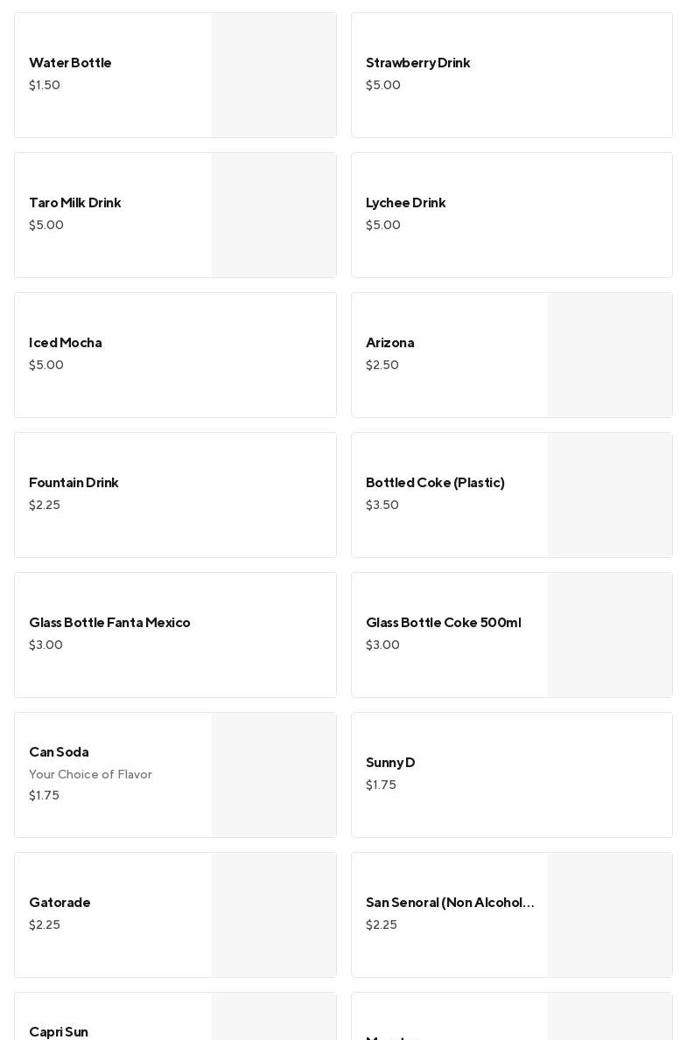687x1040 pixels.
Task: Click the Glass Bottle Coke 500ml title
Action: (x=443, y=623)
